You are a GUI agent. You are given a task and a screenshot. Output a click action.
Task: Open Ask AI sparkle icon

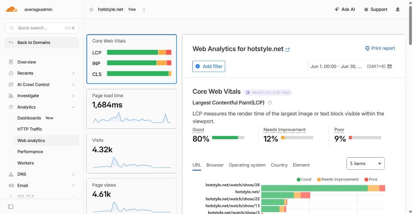(x=337, y=9)
